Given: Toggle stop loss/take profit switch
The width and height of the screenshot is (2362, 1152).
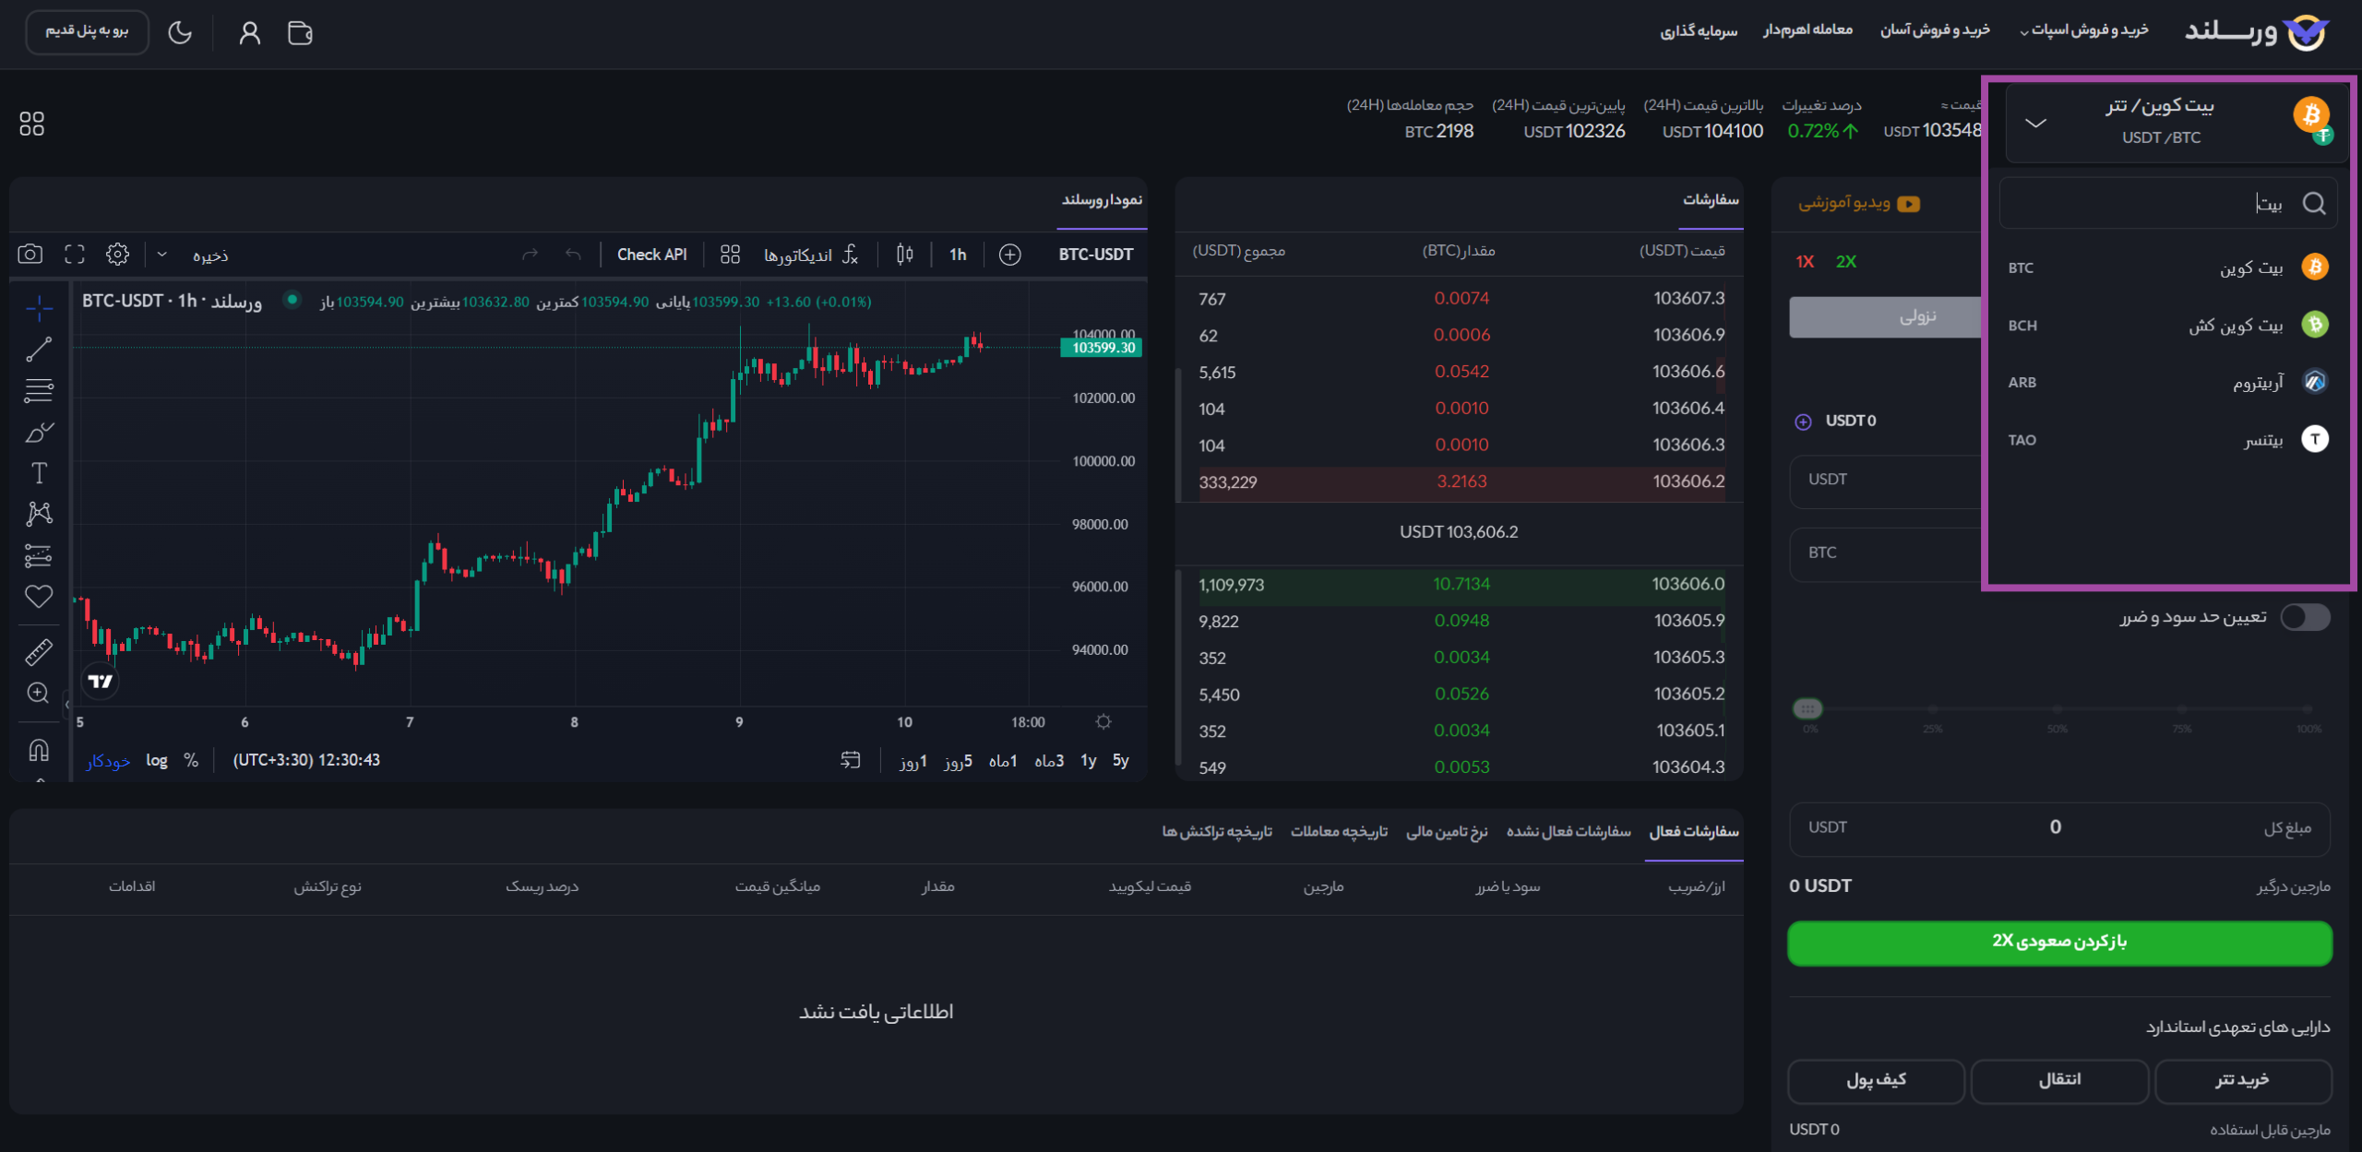Looking at the screenshot, I should click(2305, 617).
